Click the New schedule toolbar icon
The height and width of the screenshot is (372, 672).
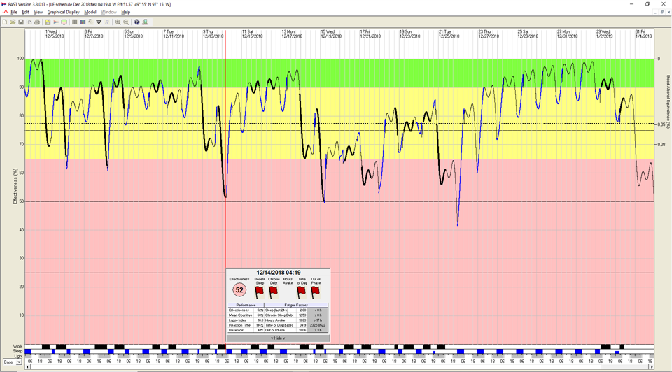pyautogui.click(x=5, y=22)
